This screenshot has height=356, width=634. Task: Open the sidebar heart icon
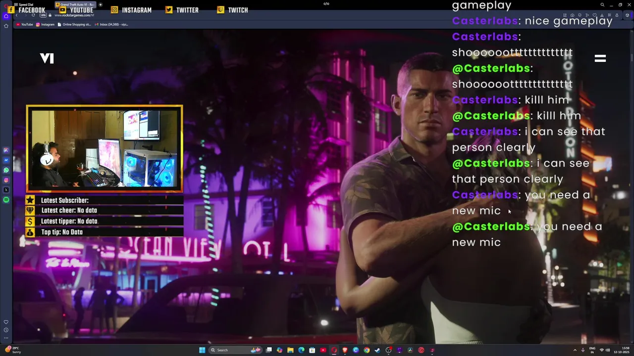click(6, 322)
